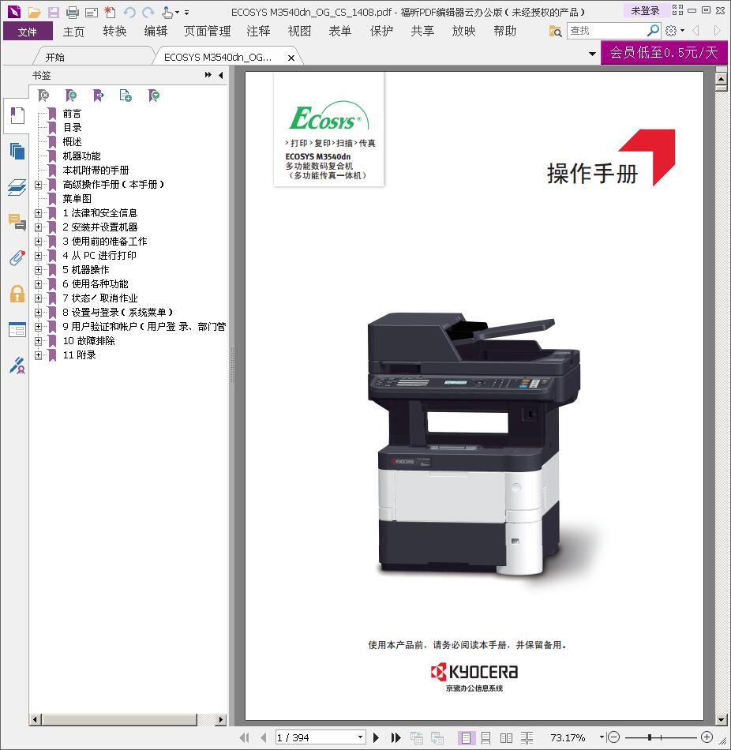The width and height of the screenshot is (731, 750).
Task: Click the Open folder icon
Action: [34, 12]
